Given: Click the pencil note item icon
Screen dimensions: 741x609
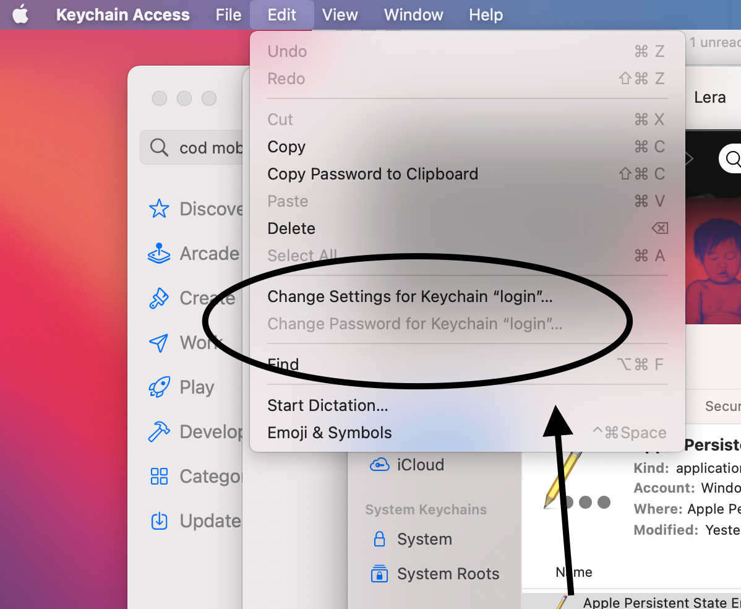Looking at the screenshot, I should (562, 480).
